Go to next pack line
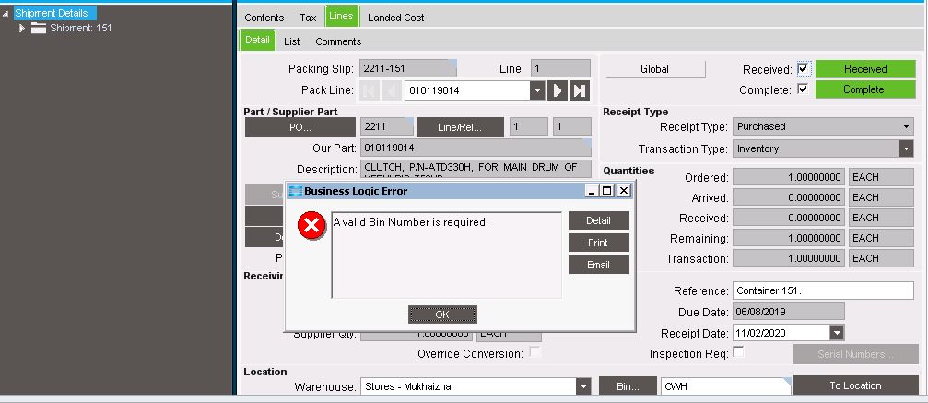Screen dimensions: 928x403 [557, 90]
